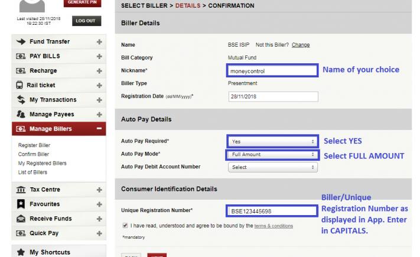Click the Fund Transfer arrow icon
Viewport: 420px width, 257px height.
click(x=19, y=42)
